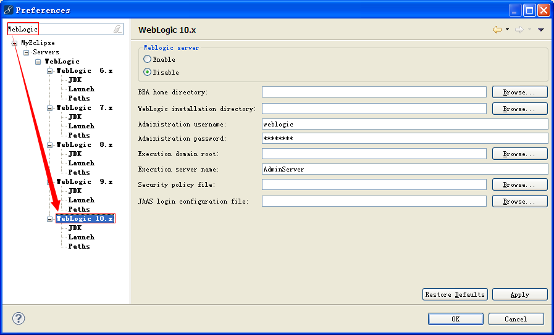The width and height of the screenshot is (554, 335).
Task: Collapse the WebLogic 7.x node
Action: tap(50, 108)
